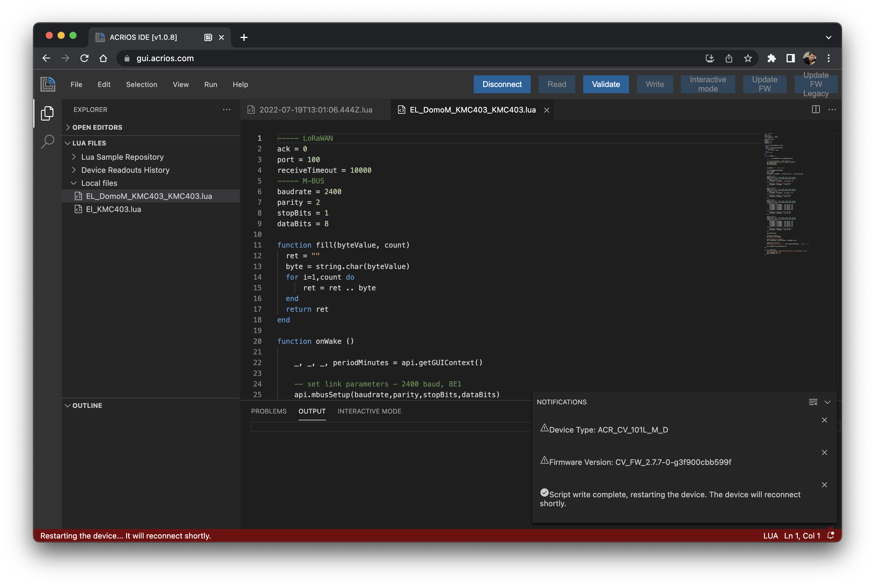875x586 pixels.
Task: Open the Search magnifier in activity bar
Action: pos(47,142)
